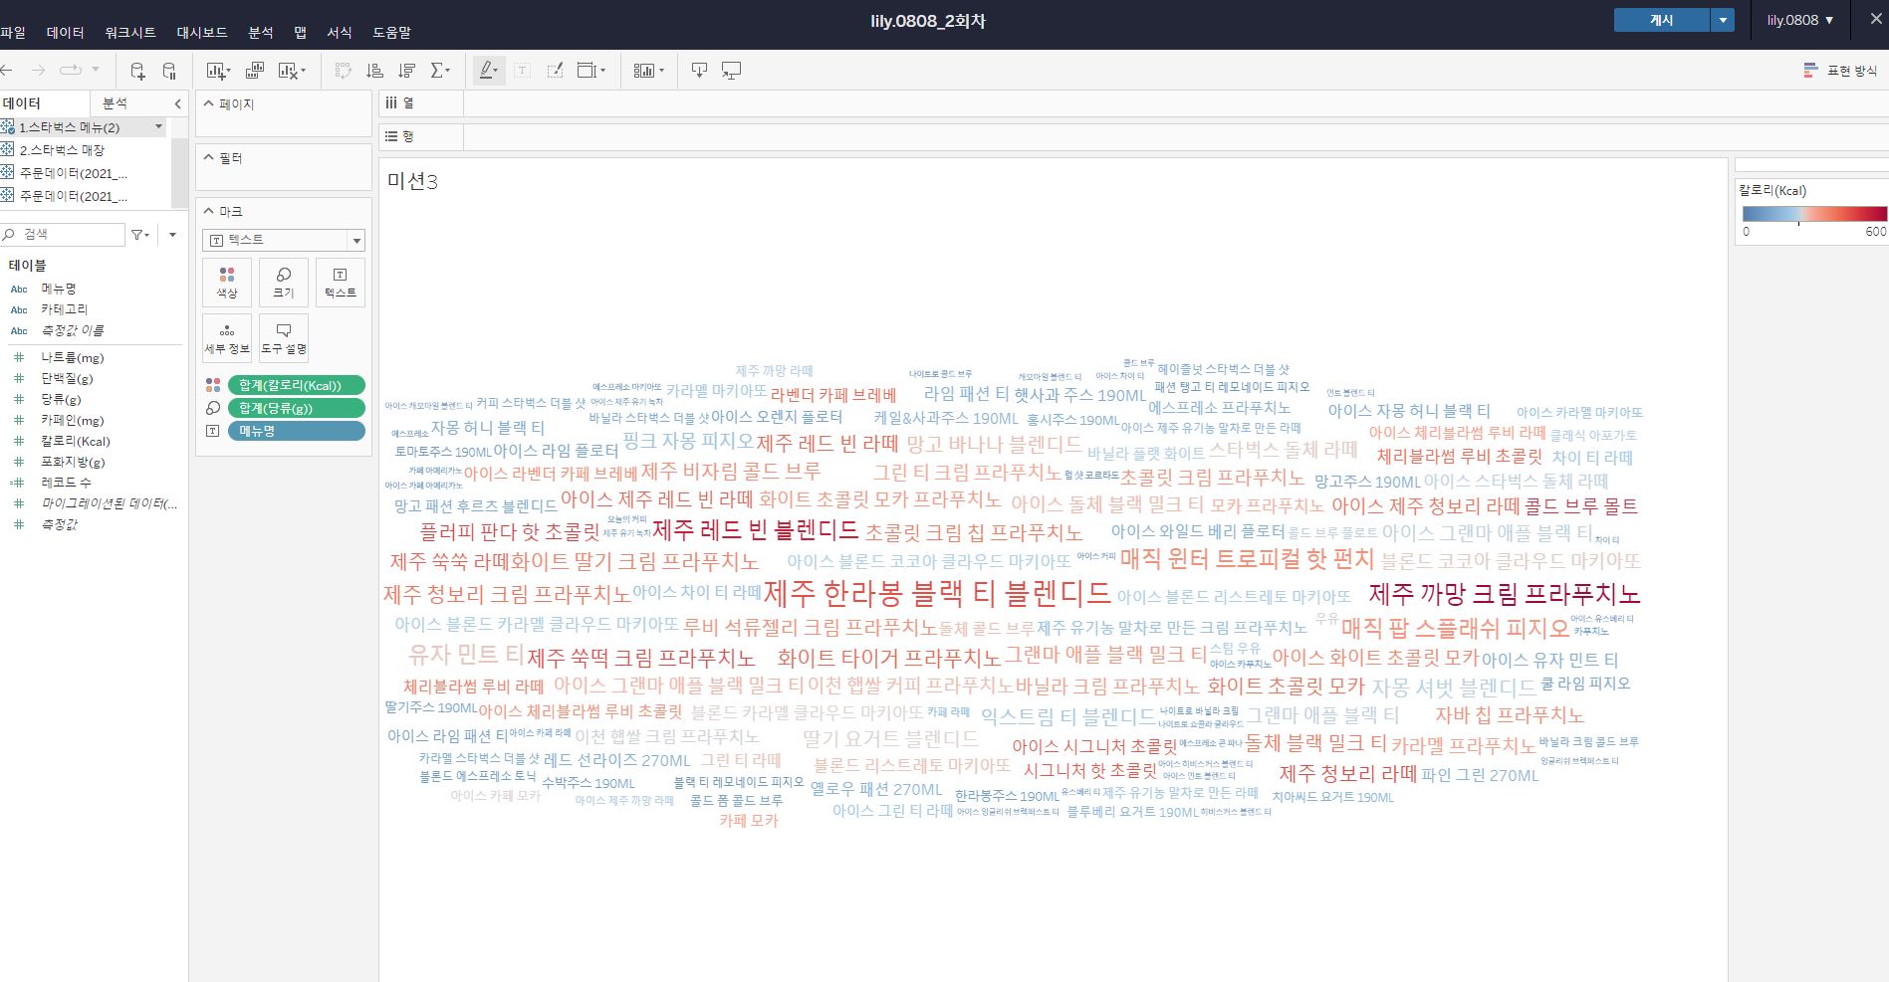This screenshot has height=982, width=1889.
Task: Open the 1.스타벅스 메뉴(2) data source dropdown arrow
Action: coord(158,126)
